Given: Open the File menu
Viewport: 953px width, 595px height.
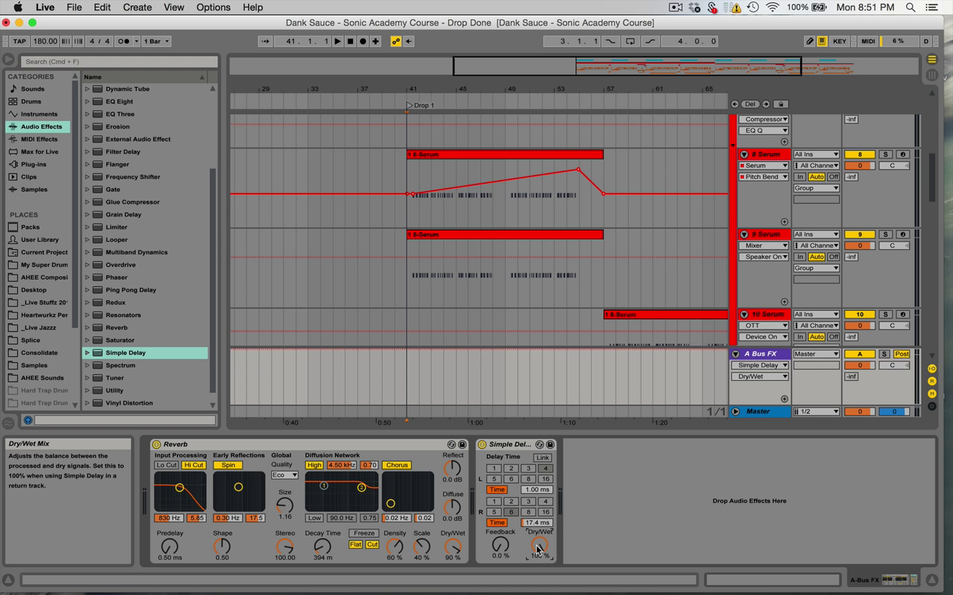Looking at the screenshot, I should (74, 7).
